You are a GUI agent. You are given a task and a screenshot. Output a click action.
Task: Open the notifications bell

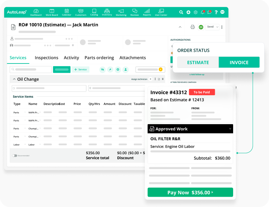coord(202,12)
